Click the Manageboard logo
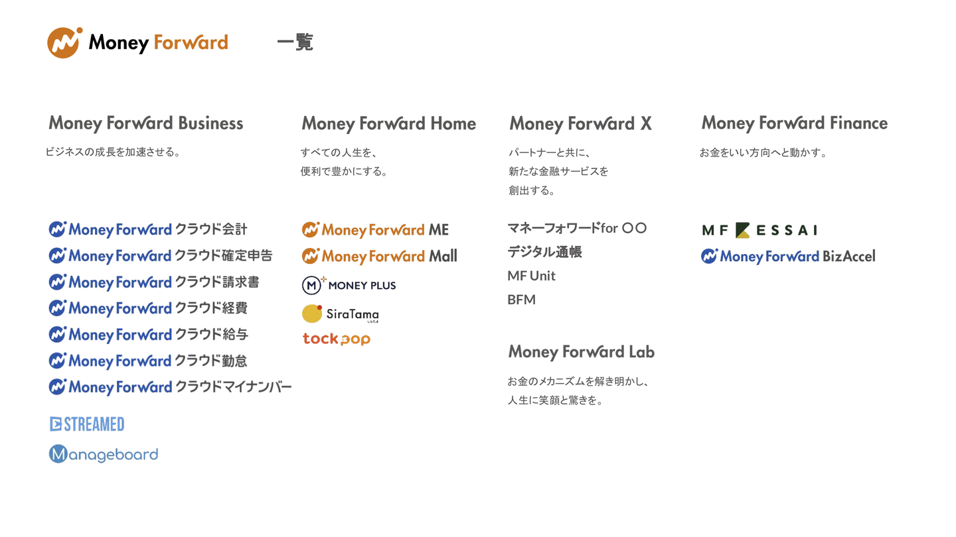 (x=104, y=454)
